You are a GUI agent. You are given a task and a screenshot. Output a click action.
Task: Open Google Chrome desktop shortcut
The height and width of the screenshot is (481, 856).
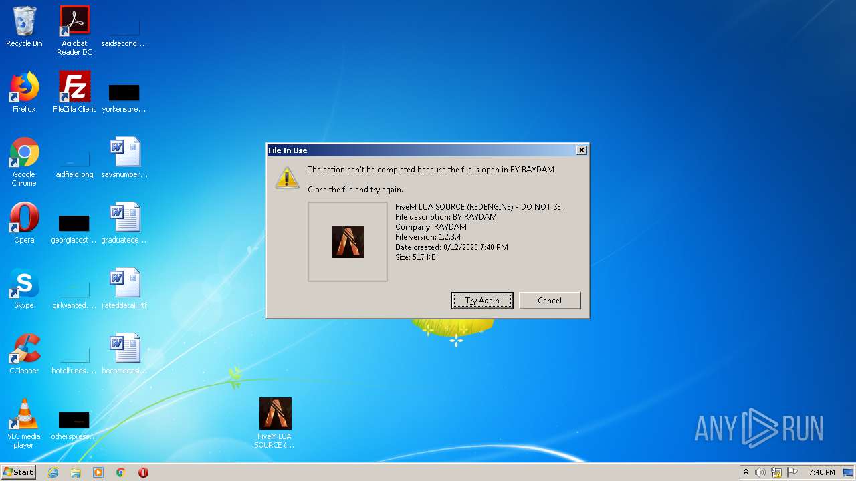coord(24,162)
